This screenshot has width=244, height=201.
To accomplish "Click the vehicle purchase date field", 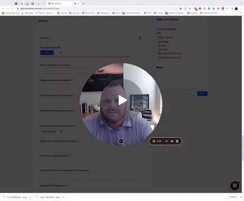I will (x=52, y=131).
